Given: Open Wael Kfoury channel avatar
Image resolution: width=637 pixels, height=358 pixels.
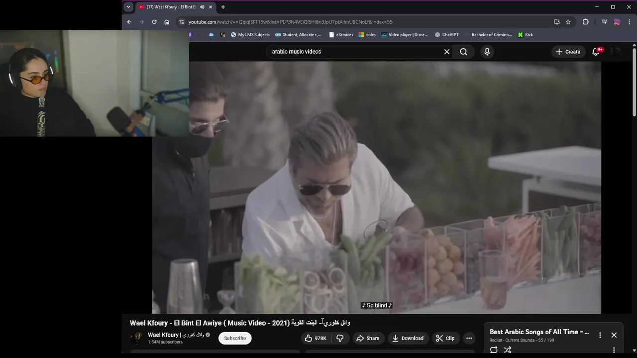Looking at the screenshot, I should click(136, 338).
